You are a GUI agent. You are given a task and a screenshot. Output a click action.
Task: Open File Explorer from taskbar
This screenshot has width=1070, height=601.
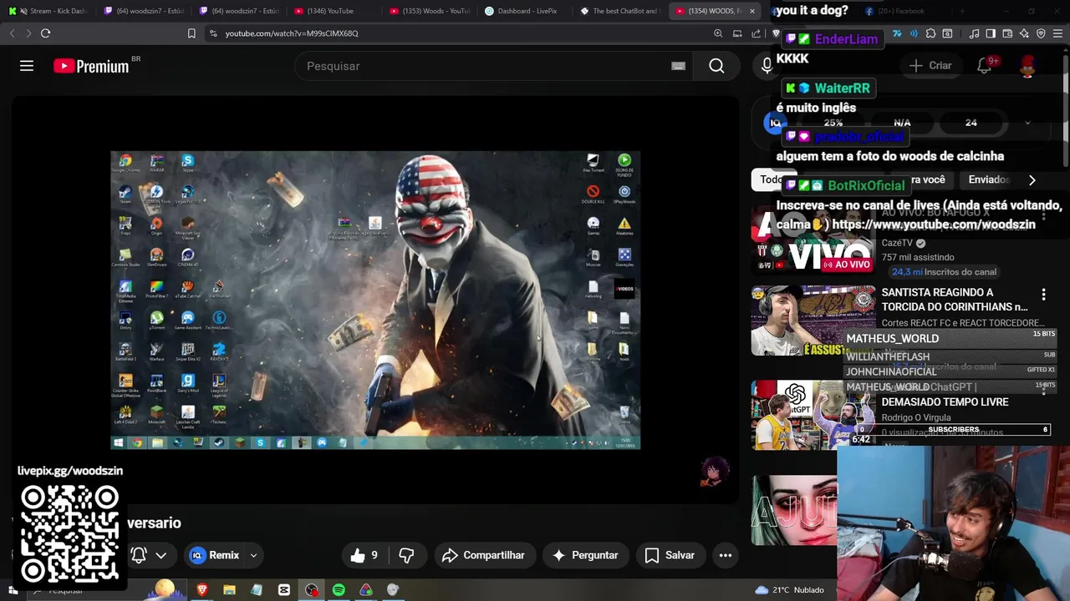229,590
